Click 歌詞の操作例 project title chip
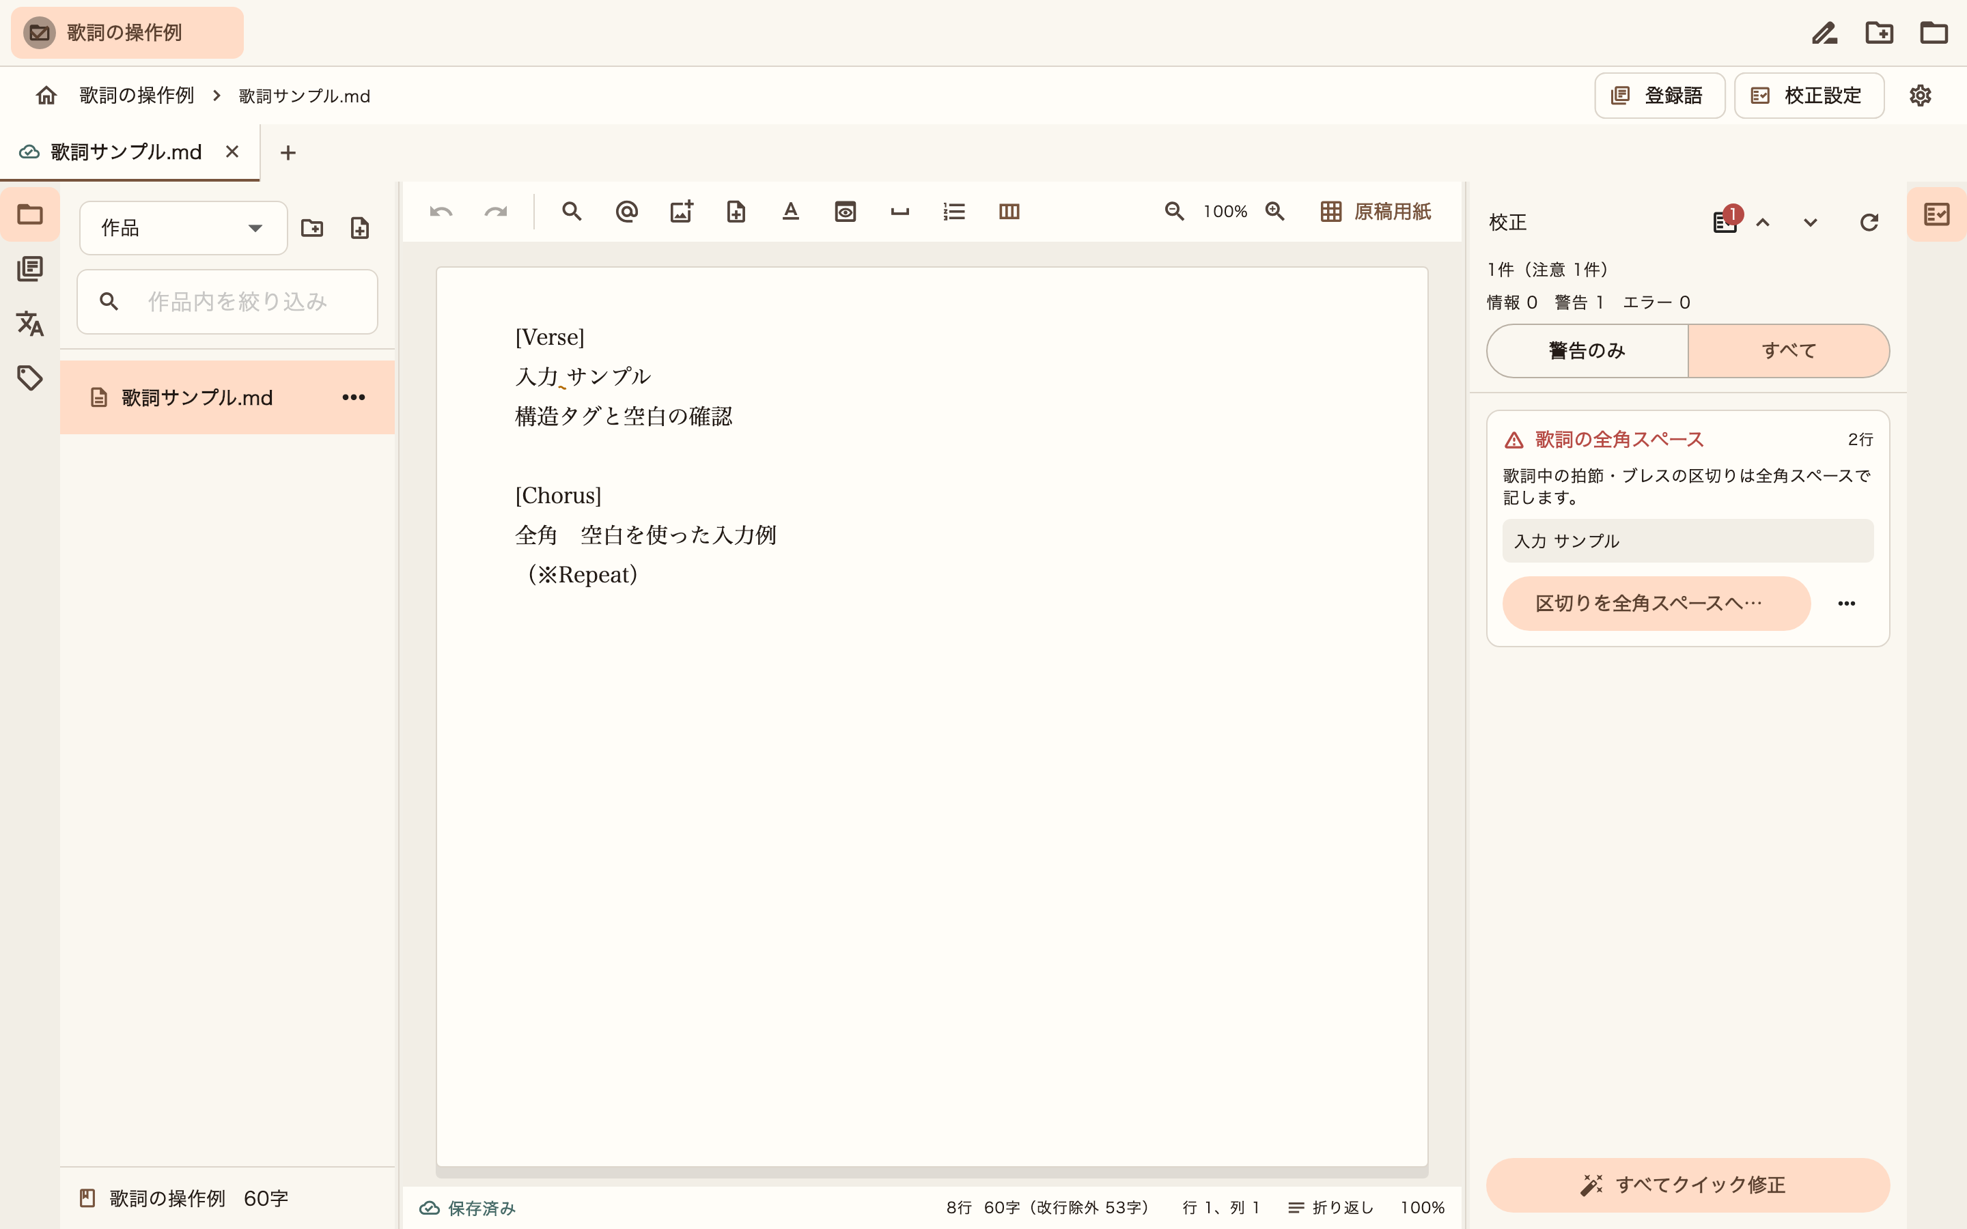The width and height of the screenshot is (1967, 1229). tap(128, 33)
